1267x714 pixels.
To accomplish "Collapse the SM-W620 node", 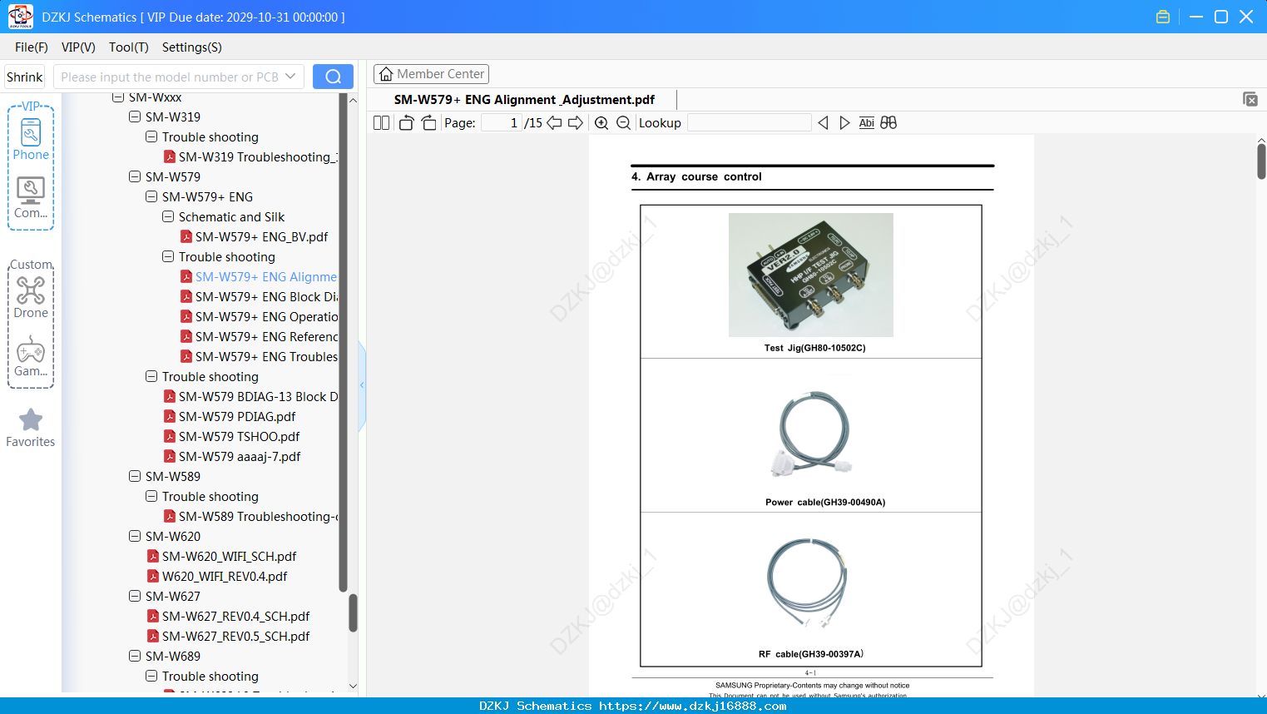I will 135,537.
